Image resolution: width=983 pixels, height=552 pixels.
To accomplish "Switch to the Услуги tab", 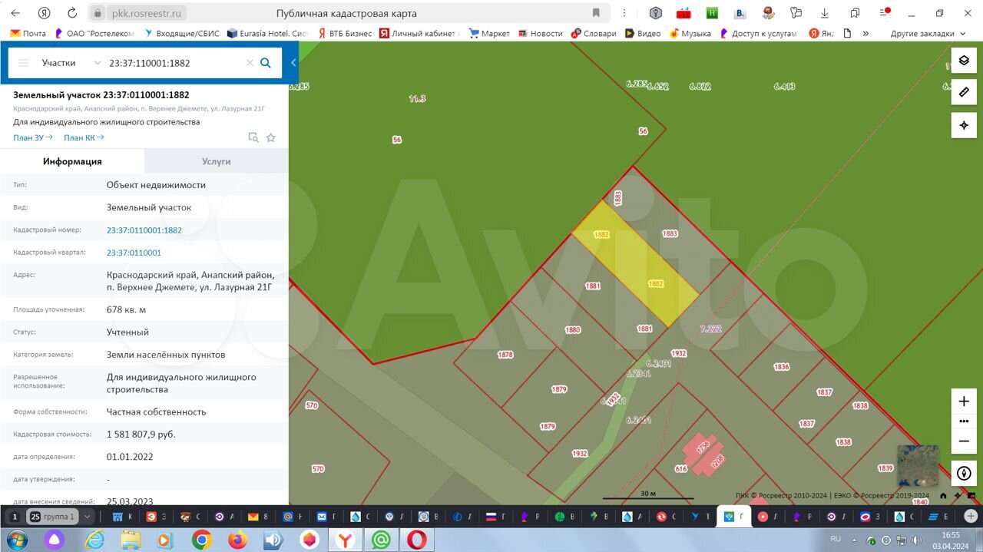I will tap(216, 161).
